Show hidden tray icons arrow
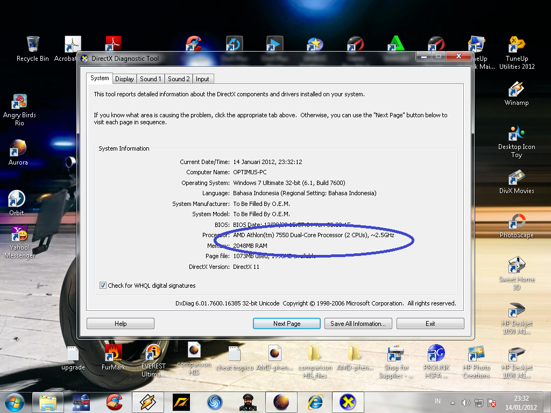Viewport: 551px width, 413px height. (453, 403)
